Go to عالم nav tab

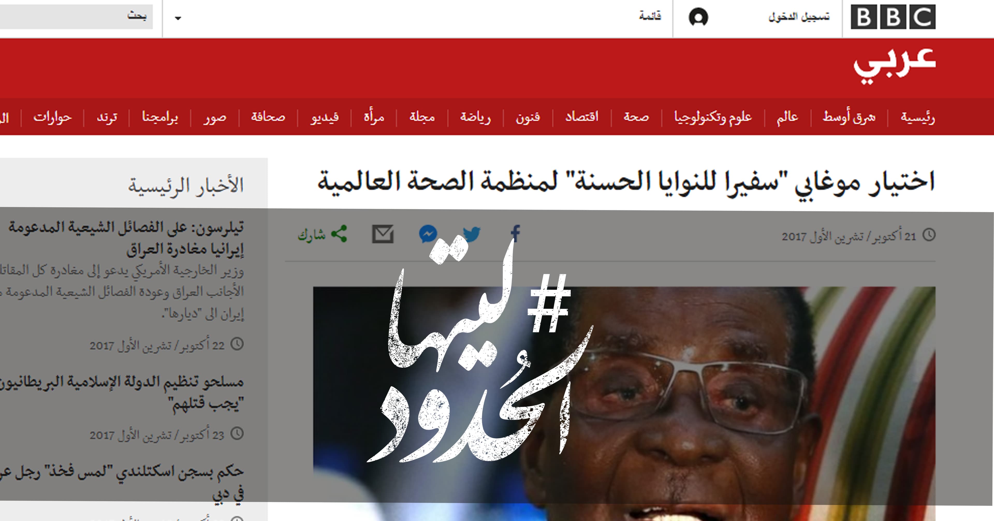[787, 117]
